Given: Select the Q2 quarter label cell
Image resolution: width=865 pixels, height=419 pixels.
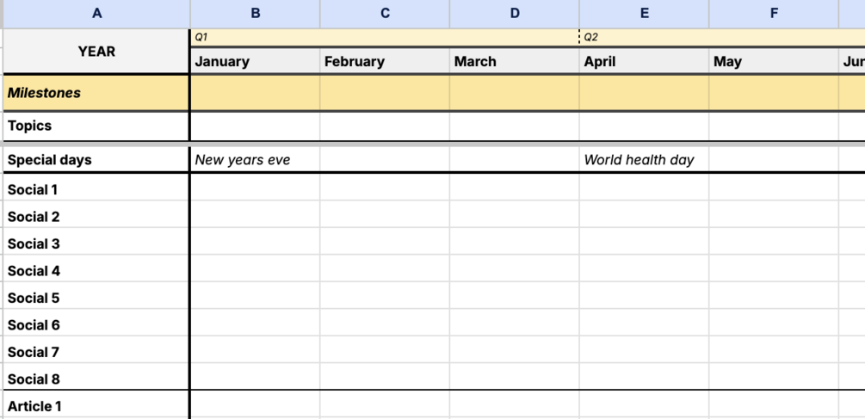Looking at the screenshot, I should [x=645, y=38].
